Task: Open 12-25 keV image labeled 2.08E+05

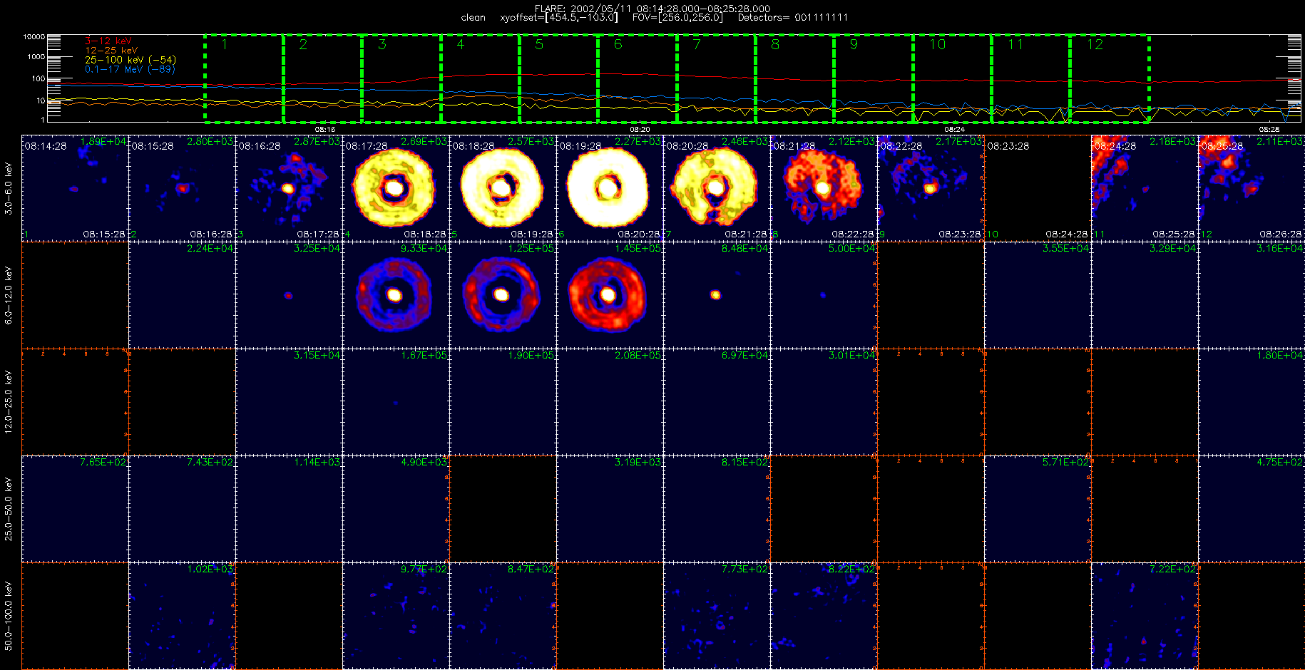Action: click(610, 402)
